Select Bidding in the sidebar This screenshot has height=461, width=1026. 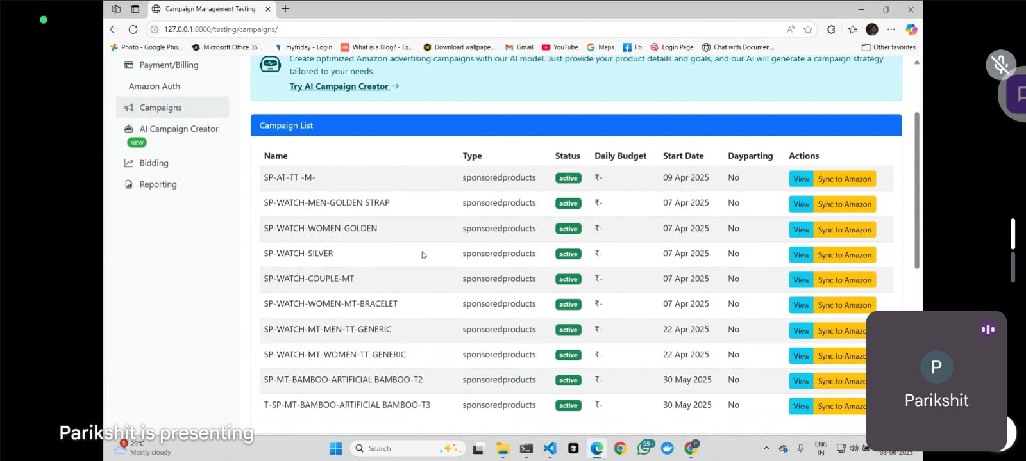[x=154, y=163]
